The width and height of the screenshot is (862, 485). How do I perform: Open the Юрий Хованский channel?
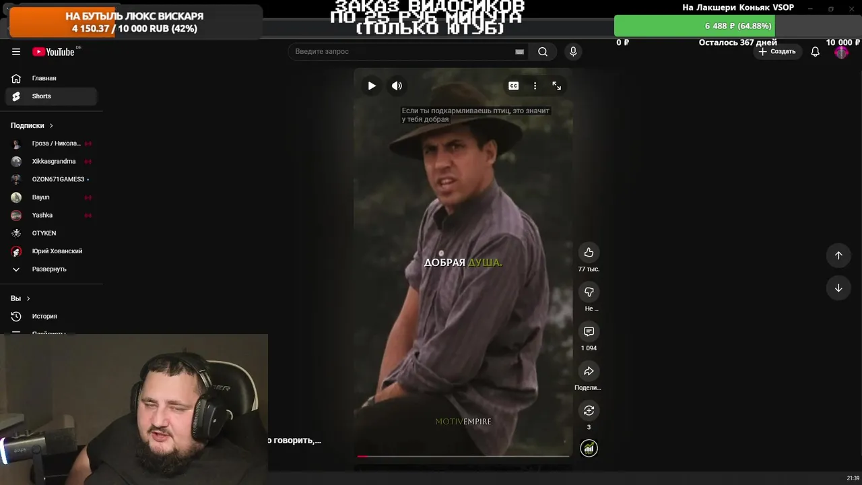coord(51,251)
